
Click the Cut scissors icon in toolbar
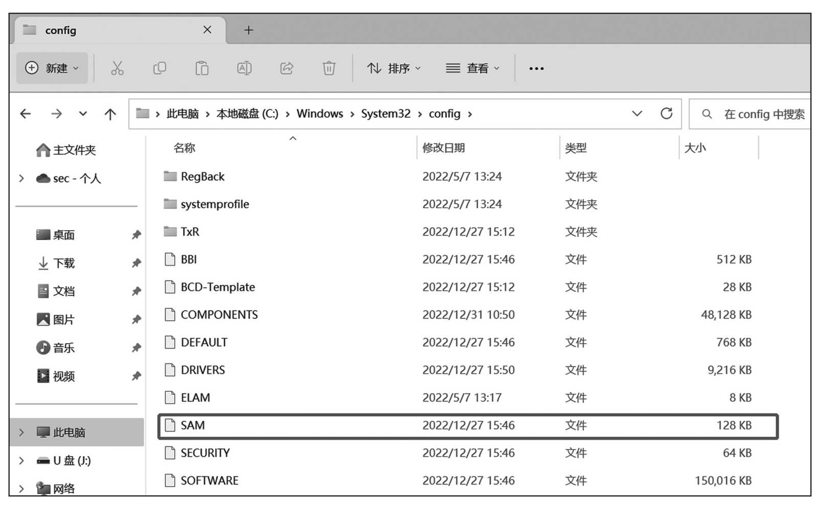coord(117,68)
